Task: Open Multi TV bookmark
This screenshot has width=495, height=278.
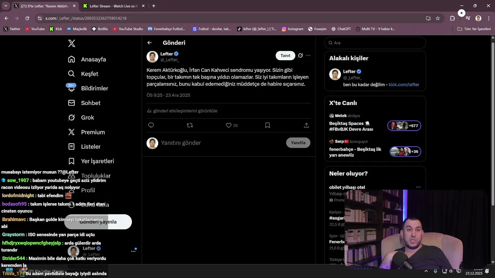Action: coord(375,29)
